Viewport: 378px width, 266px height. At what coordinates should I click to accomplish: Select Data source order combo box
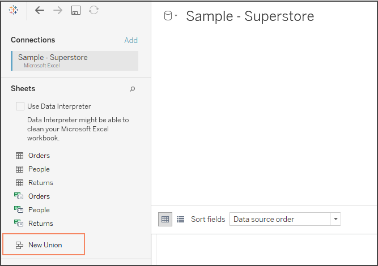[x=284, y=219]
